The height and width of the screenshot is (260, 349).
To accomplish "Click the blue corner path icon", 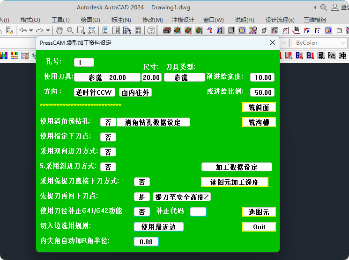I will 209,30.
